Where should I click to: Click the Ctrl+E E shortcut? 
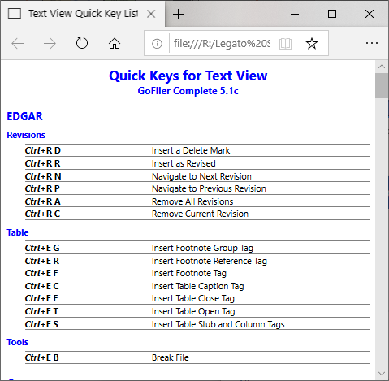pyautogui.click(x=41, y=298)
